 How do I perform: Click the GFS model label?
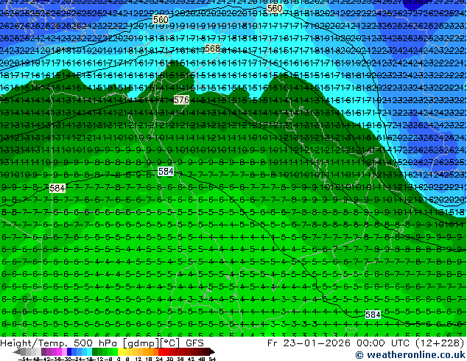[x=194, y=343]
